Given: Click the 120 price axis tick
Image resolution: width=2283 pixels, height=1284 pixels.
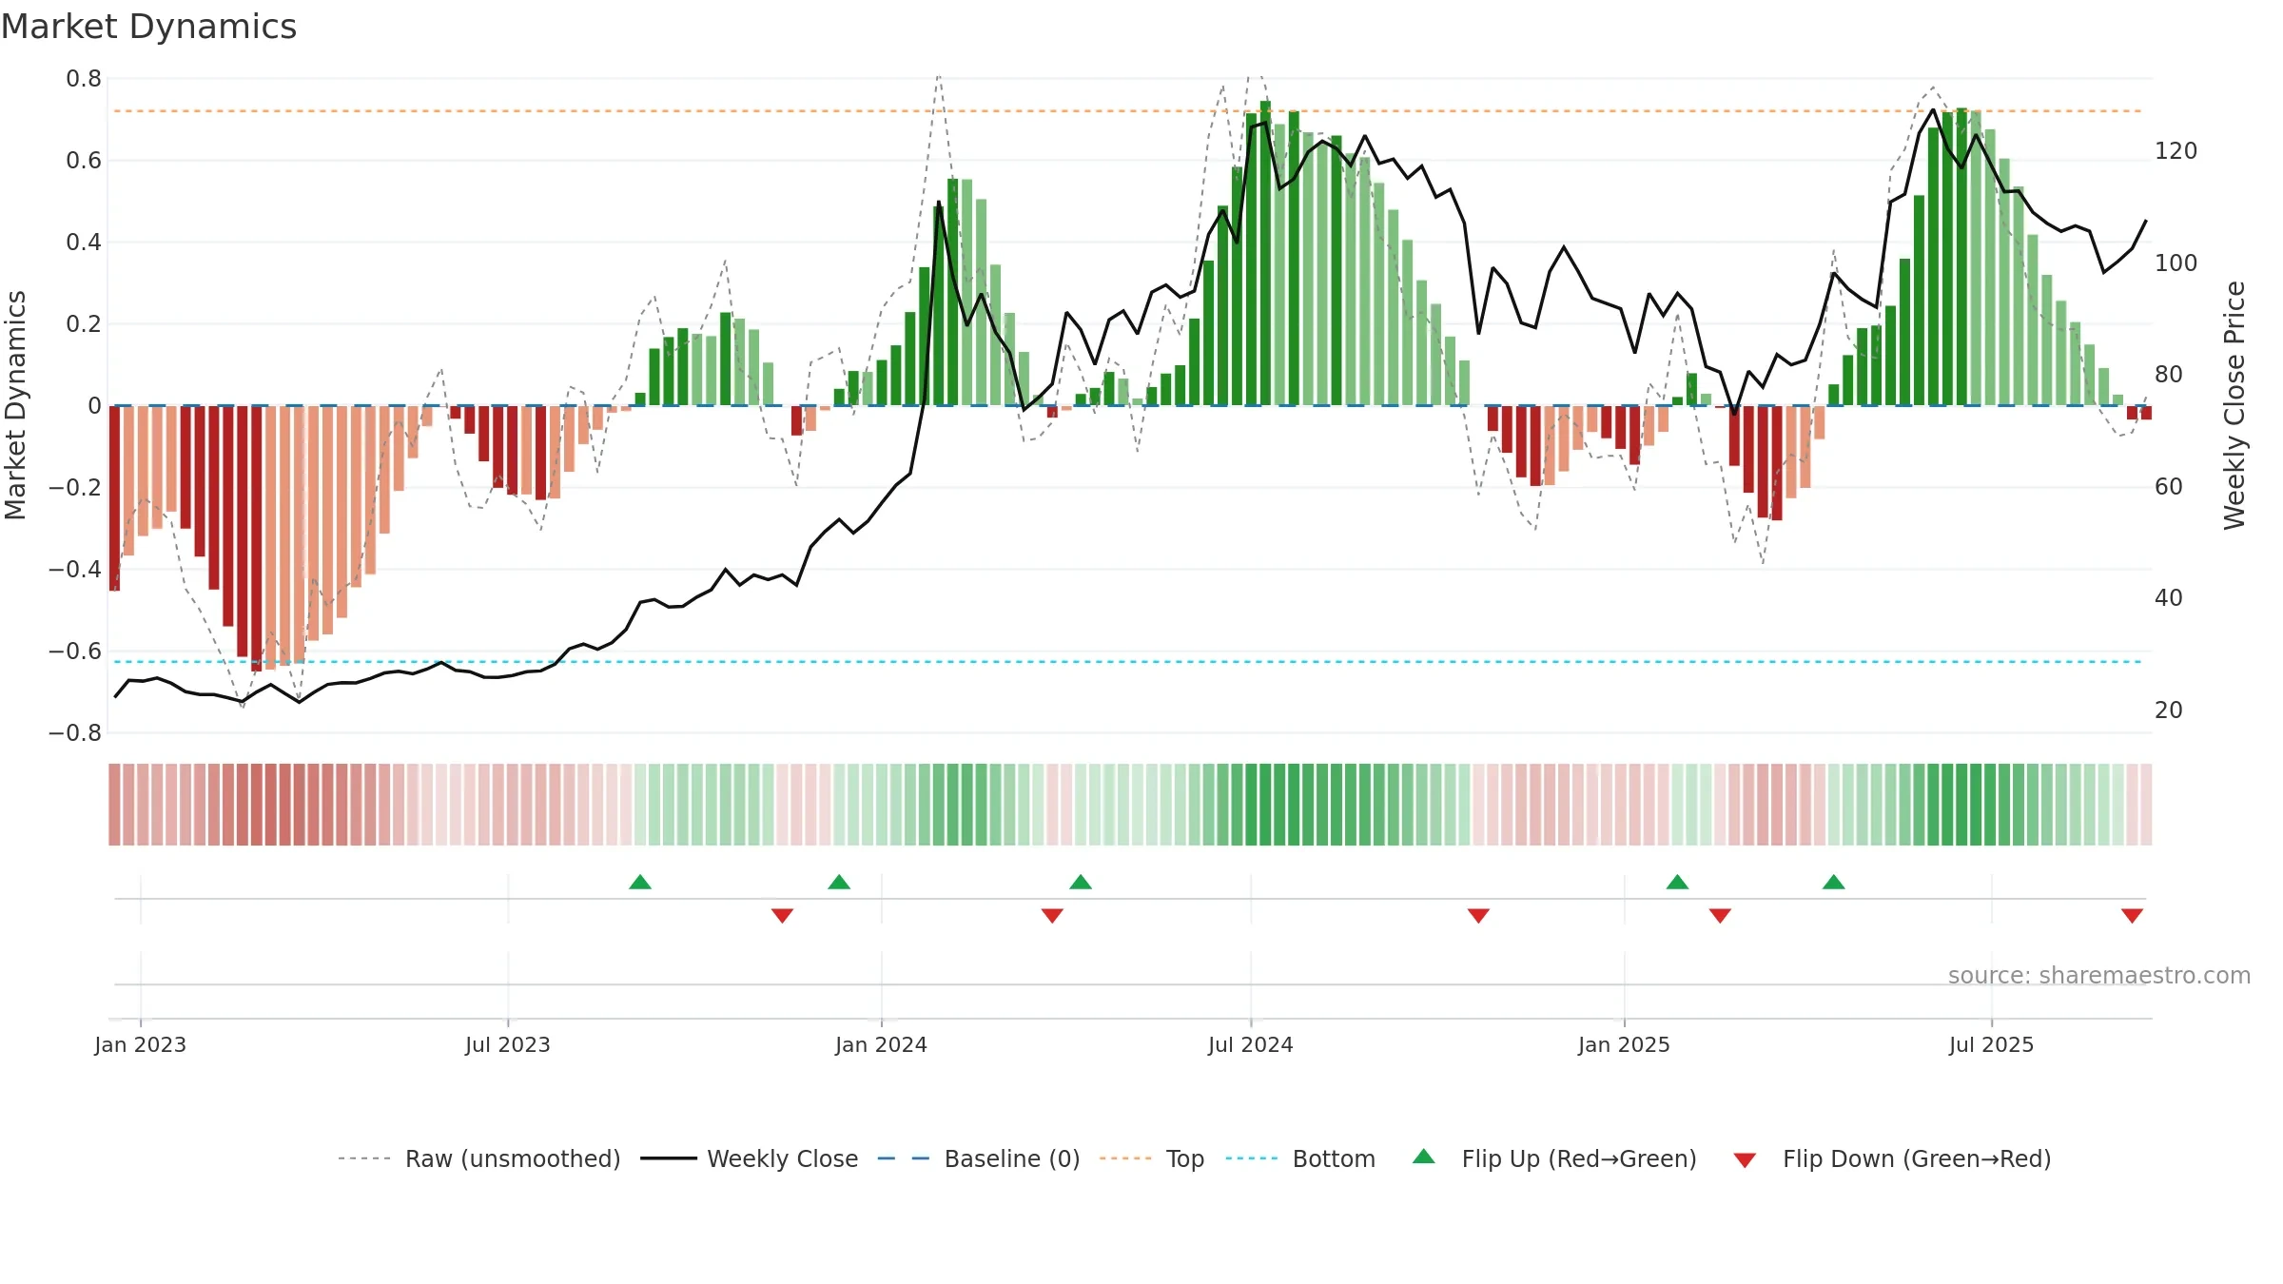Looking at the screenshot, I should [2176, 151].
